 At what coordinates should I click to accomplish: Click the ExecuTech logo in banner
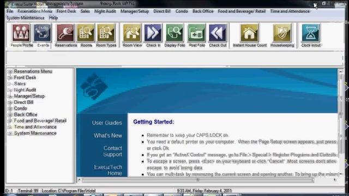pyautogui.click(x=94, y=86)
